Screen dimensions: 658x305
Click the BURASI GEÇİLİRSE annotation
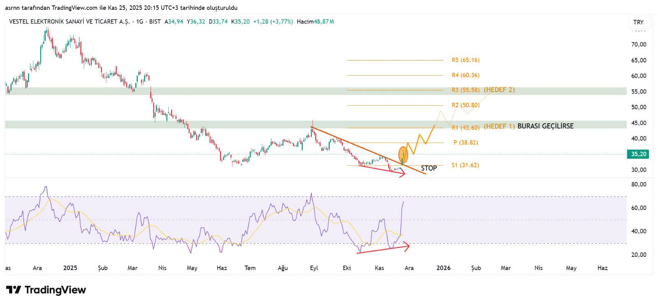pyautogui.click(x=545, y=126)
